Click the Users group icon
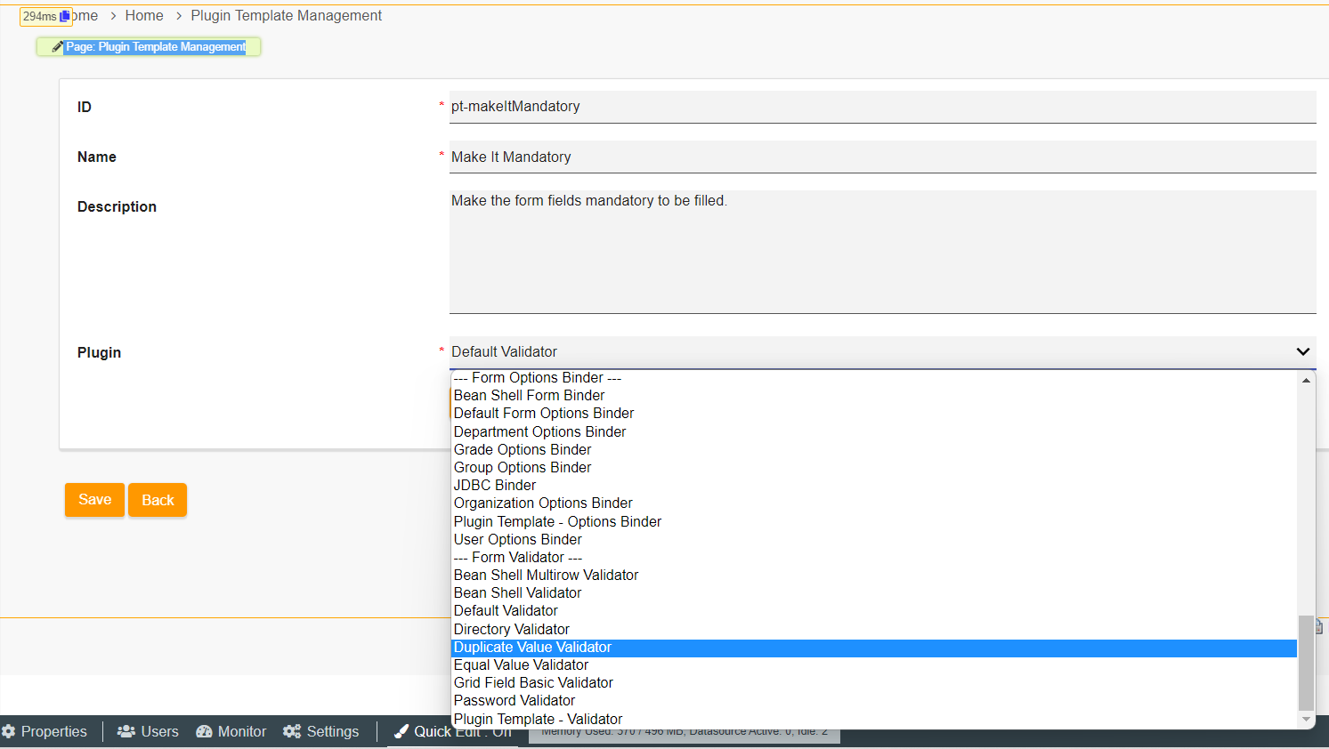This screenshot has height=749, width=1329. point(126,731)
